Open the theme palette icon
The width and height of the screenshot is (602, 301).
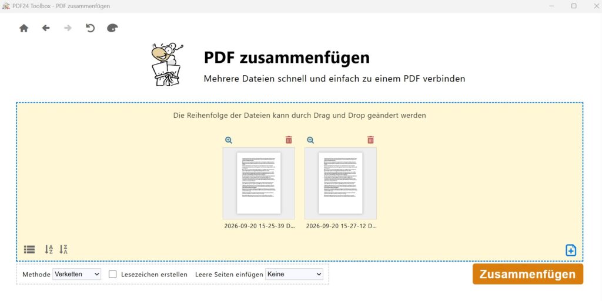(x=112, y=28)
